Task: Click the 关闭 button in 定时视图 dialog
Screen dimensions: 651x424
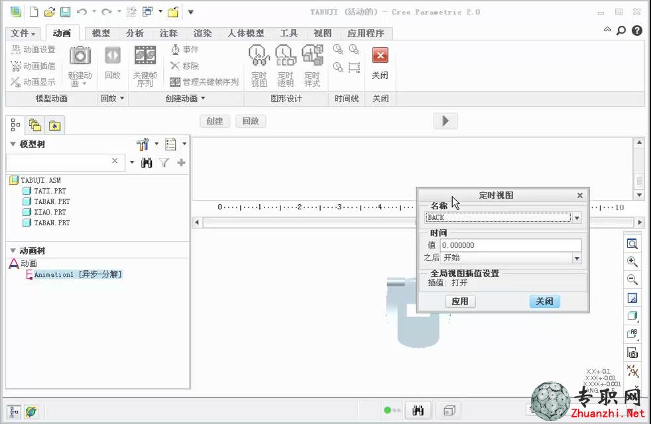Action: [x=545, y=301]
